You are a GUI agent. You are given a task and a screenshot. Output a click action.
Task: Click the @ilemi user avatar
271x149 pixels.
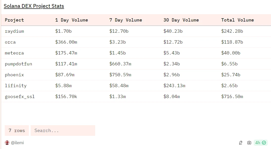pos(7,143)
